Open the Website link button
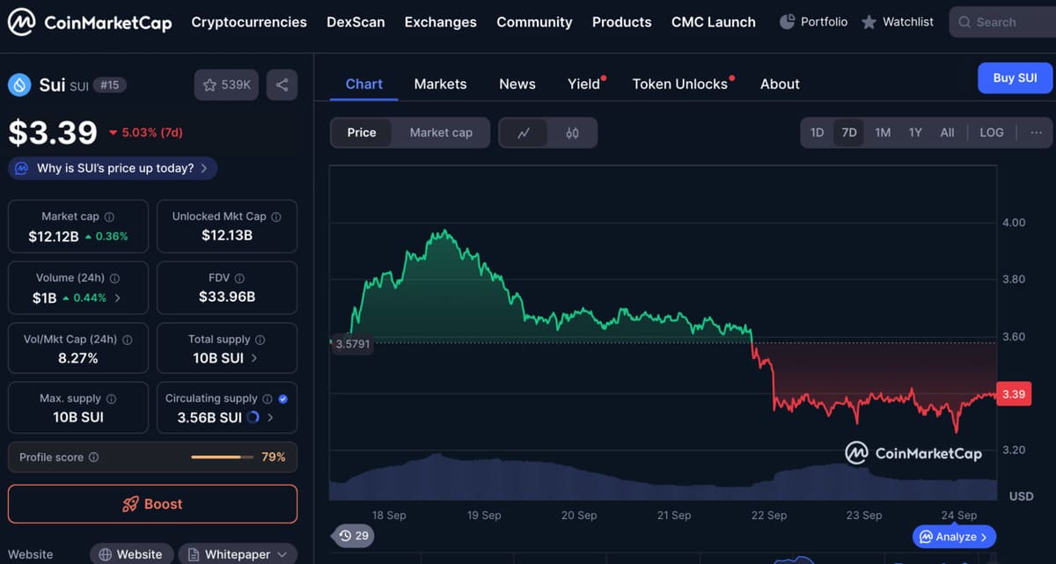1056x564 pixels. tap(130, 554)
